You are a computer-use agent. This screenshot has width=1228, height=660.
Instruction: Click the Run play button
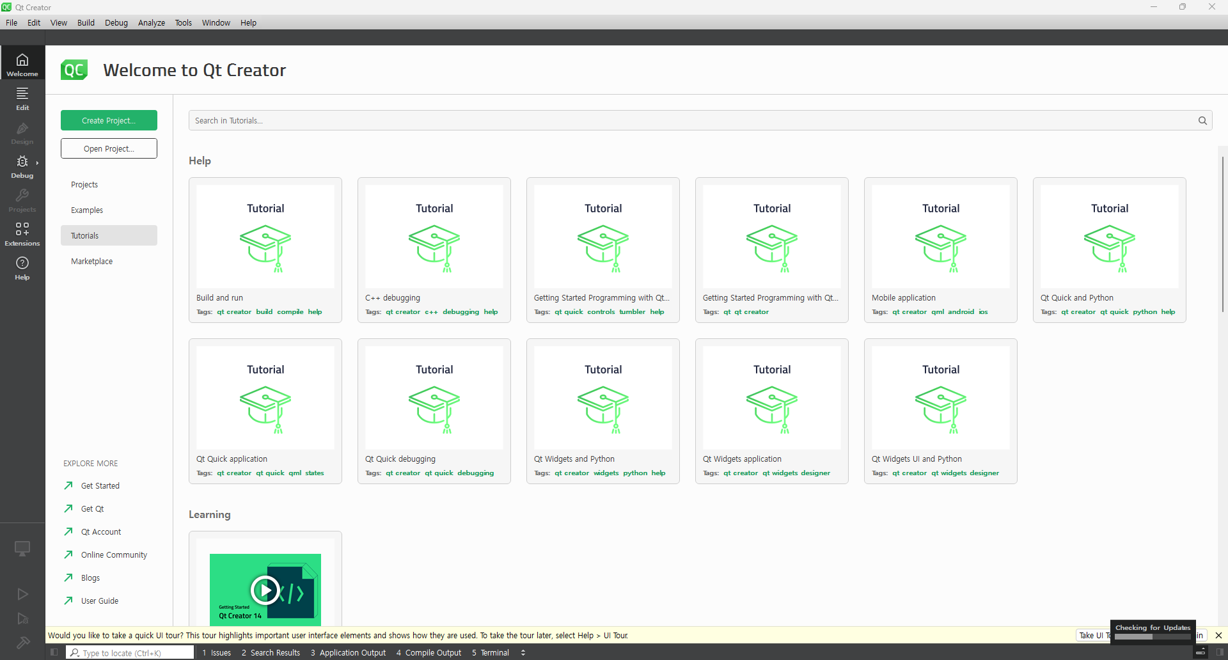(22, 594)
